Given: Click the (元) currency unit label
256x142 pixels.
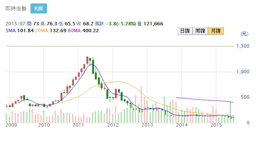Looking at the screenshot, I should click(x=244, y=34).
